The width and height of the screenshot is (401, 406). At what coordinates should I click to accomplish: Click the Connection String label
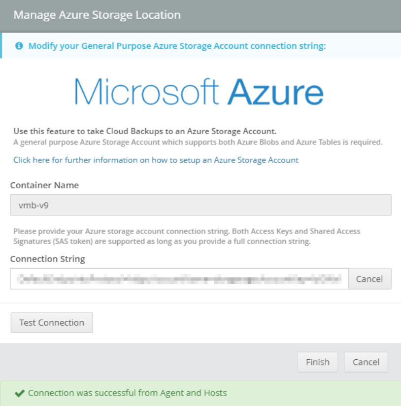[x=48, y=259]
